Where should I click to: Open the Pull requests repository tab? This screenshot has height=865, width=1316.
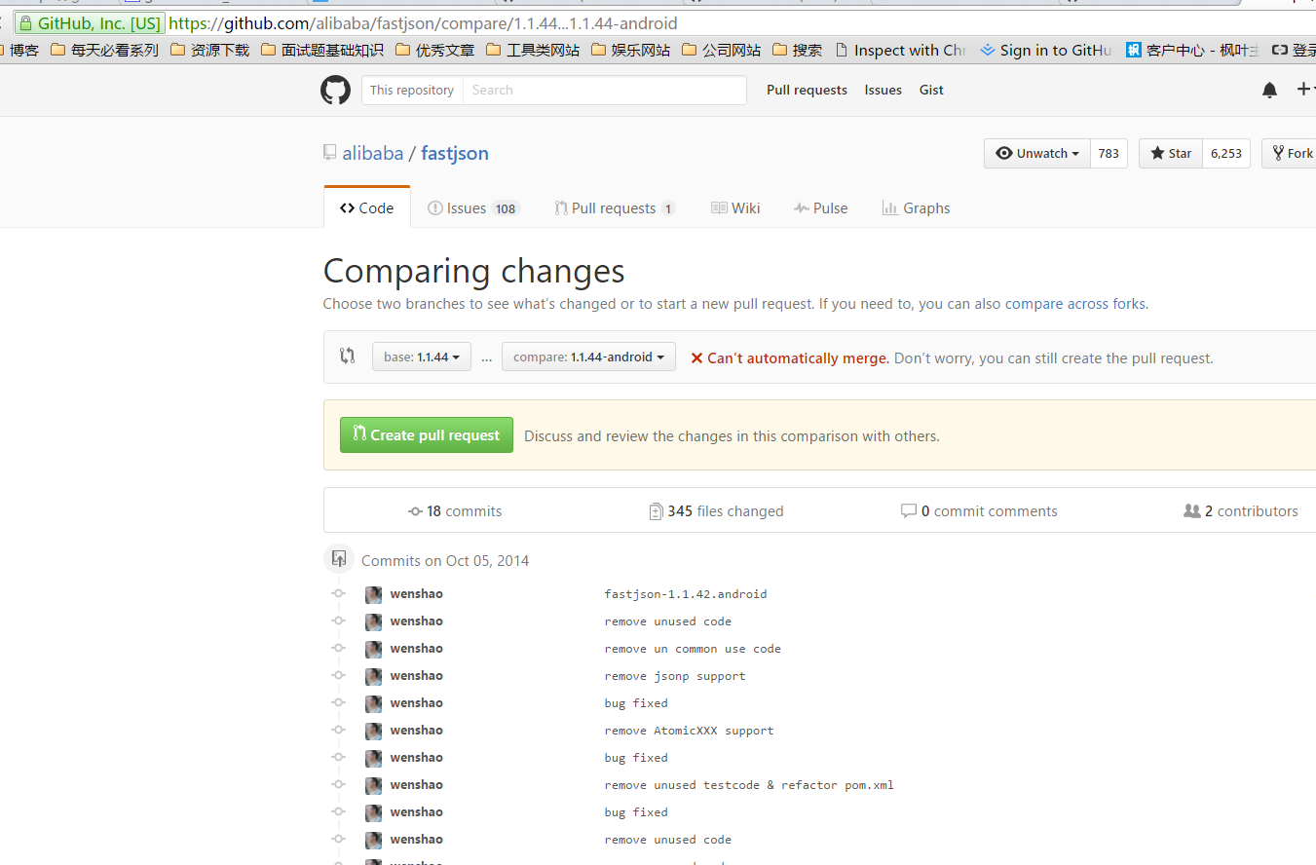pos(614,208)
